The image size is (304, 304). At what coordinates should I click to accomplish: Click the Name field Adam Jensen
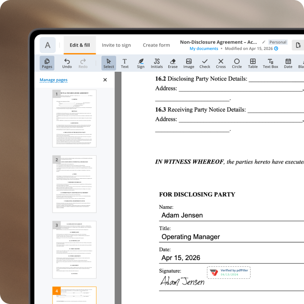point(231,216)
